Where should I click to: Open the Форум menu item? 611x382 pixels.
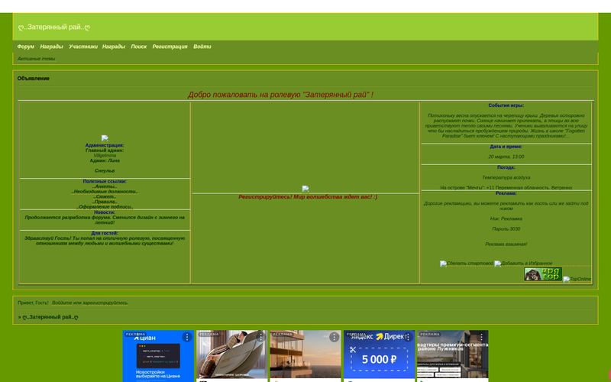coord(26,47)
